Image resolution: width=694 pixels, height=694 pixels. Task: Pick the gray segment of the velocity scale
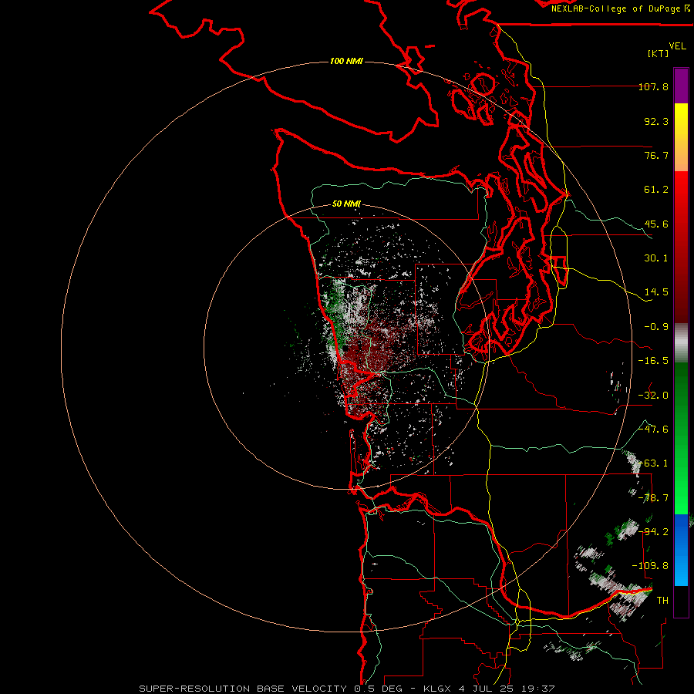click(681, 343)
